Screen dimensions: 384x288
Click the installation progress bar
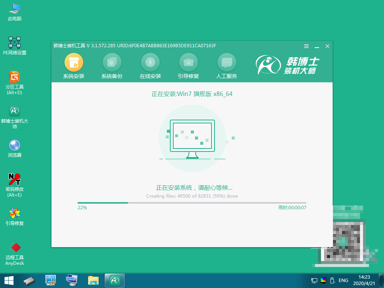click(192, 203)
